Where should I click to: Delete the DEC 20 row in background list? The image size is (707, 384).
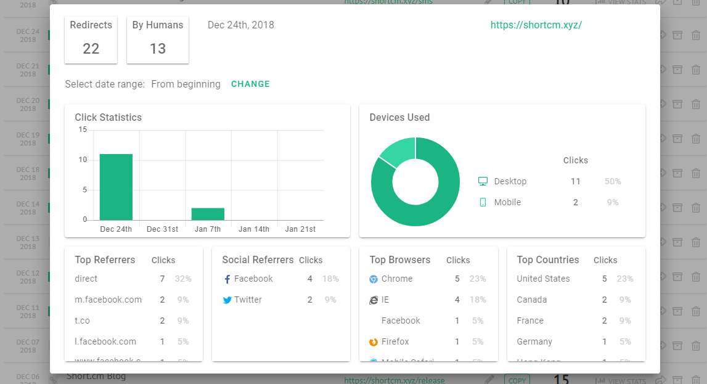pos(696,104)
